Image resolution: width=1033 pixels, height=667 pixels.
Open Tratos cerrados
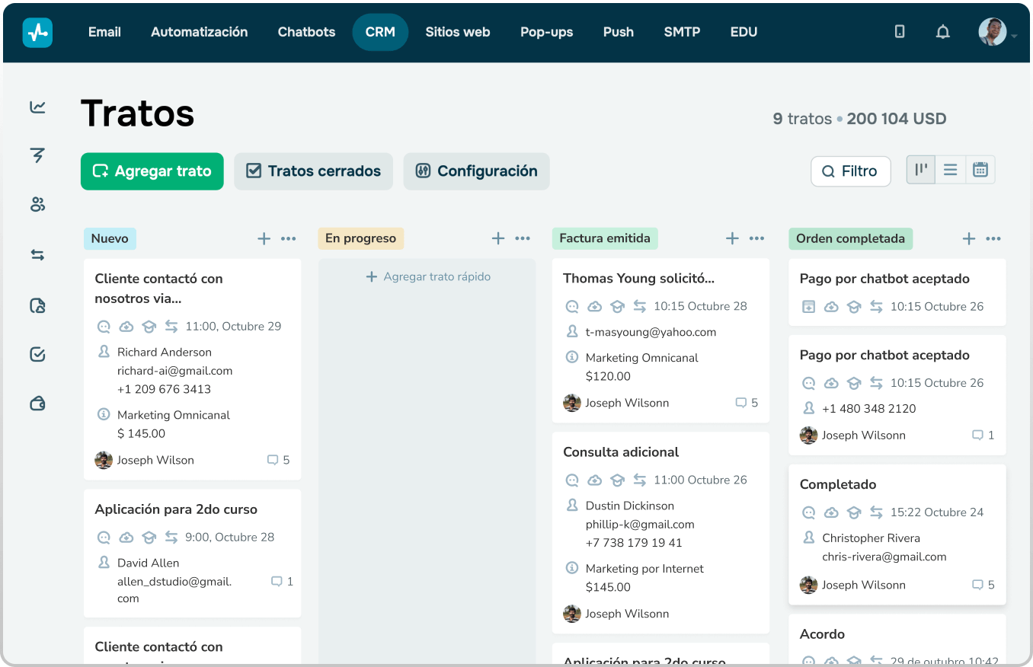(x=313, y=171)
